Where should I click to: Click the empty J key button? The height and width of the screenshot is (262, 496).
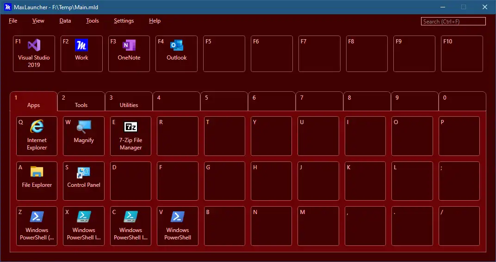click(x=318, y=181)
